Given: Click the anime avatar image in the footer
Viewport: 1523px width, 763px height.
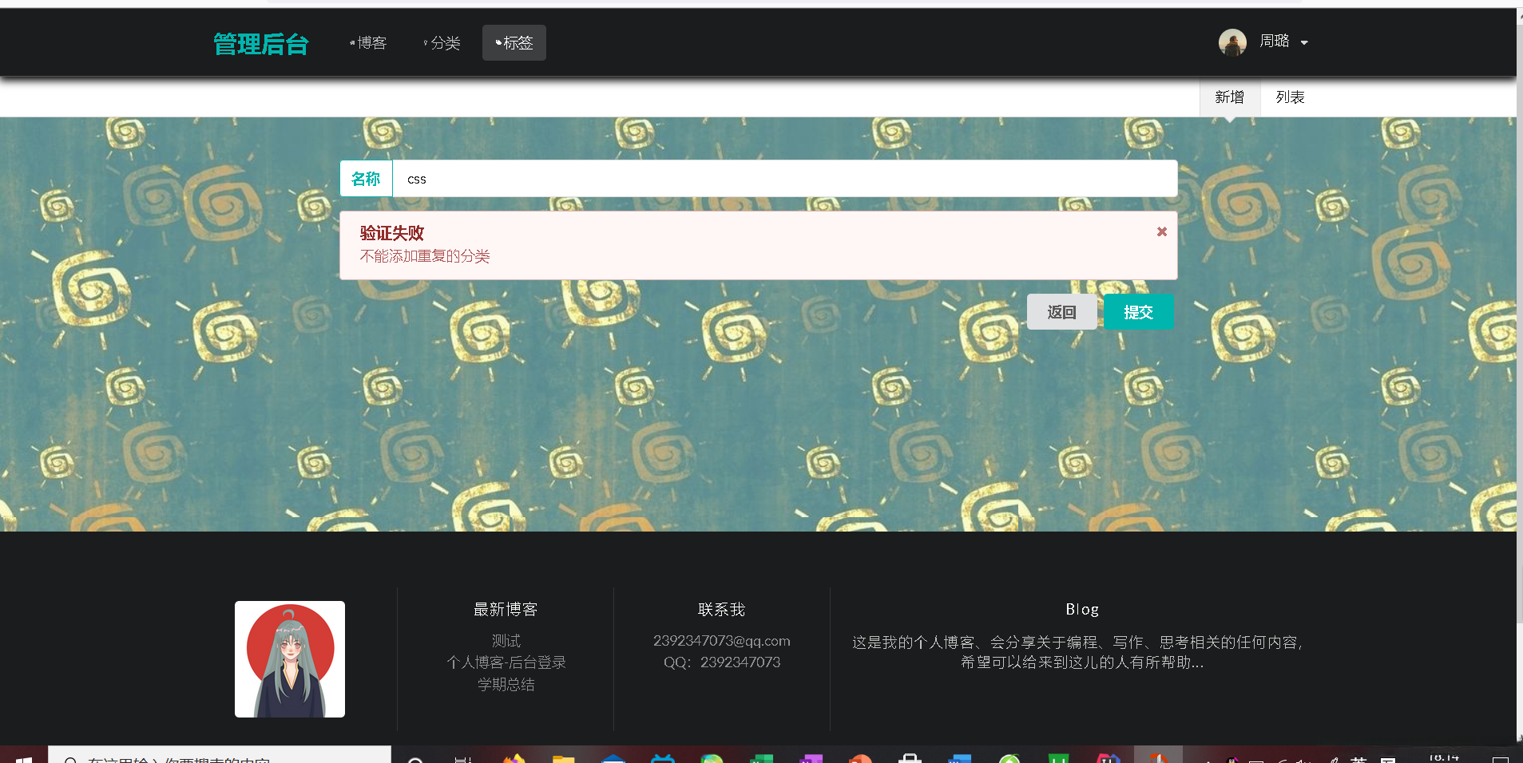Looking at the screenshot, I should (x=289, y=658).
